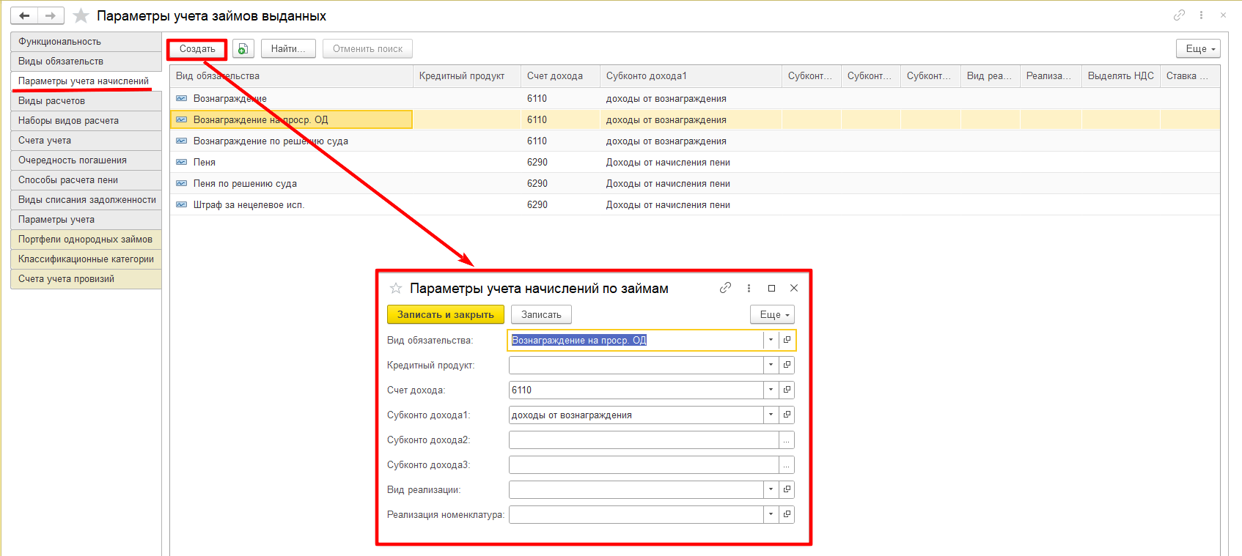Switch to Виды обязательств tab
This screenshot has height=556, width=1242.
click(86, 62)
